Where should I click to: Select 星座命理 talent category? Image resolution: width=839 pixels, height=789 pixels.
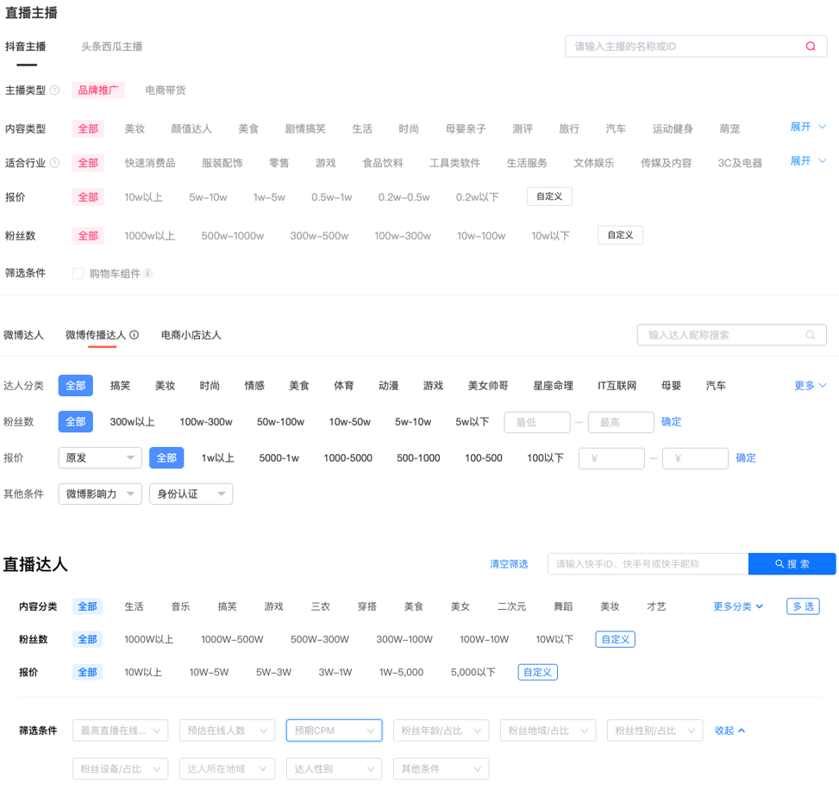(x=554, y=385)
